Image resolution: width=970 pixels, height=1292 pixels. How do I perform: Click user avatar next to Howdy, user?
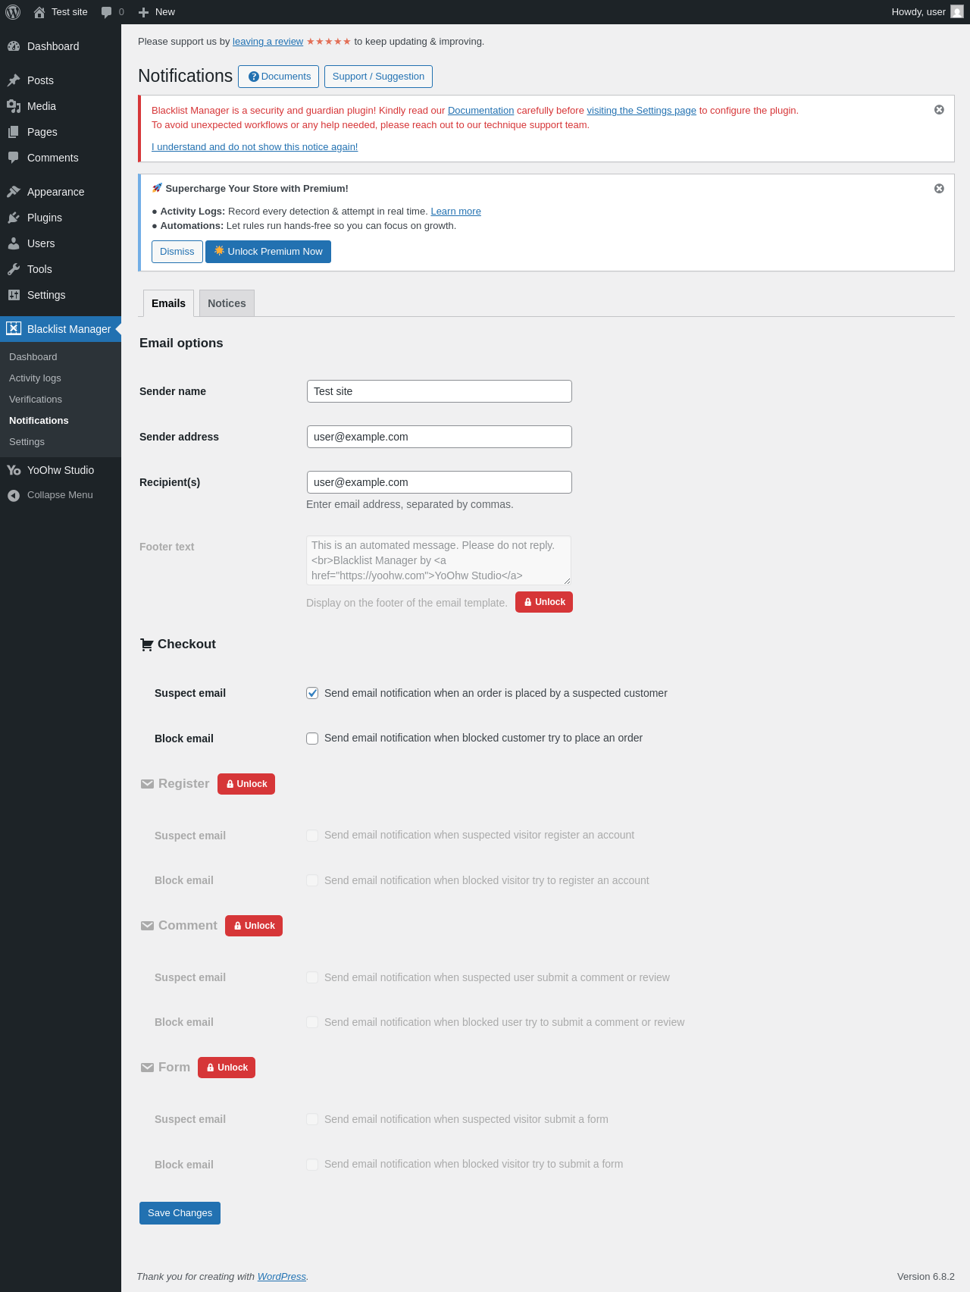click(x=957, y=12)
